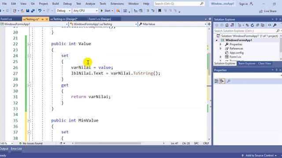Expand the Properties node in Solution Explorer
Viewport: 282px width, 158px height.
point(221,44)
